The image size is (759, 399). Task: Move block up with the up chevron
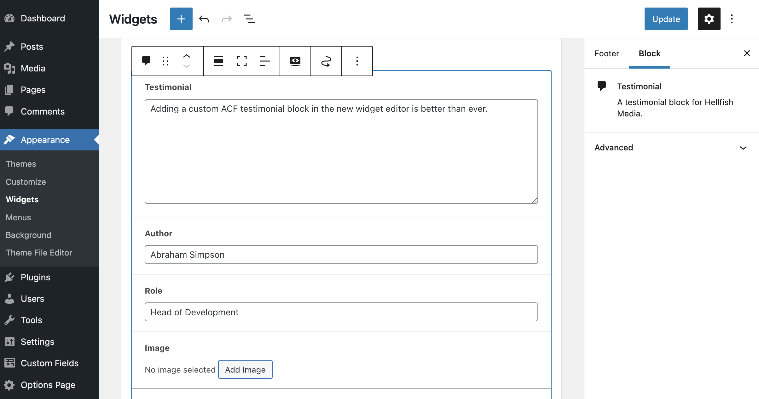point(187,56)
